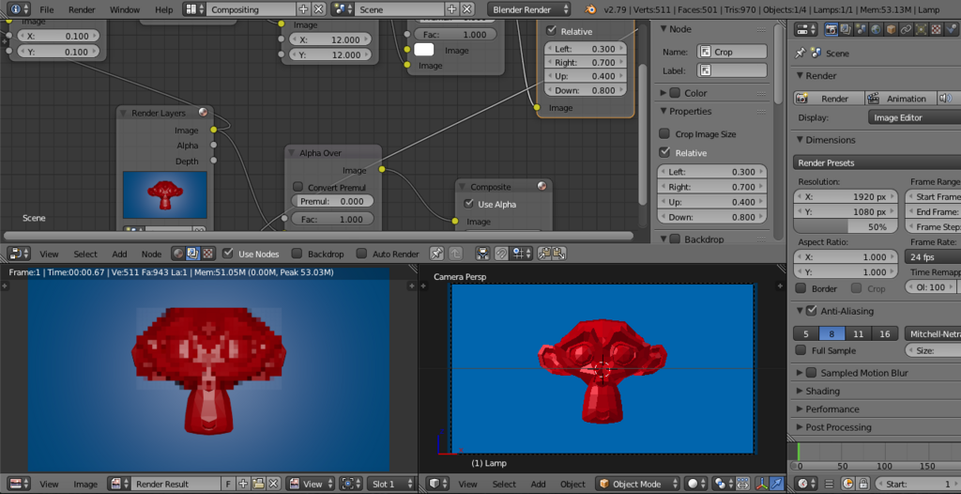This screenshot has width=961, height=494.
Task: Unlink Render Result image with X
Action: tap(274, 484)
